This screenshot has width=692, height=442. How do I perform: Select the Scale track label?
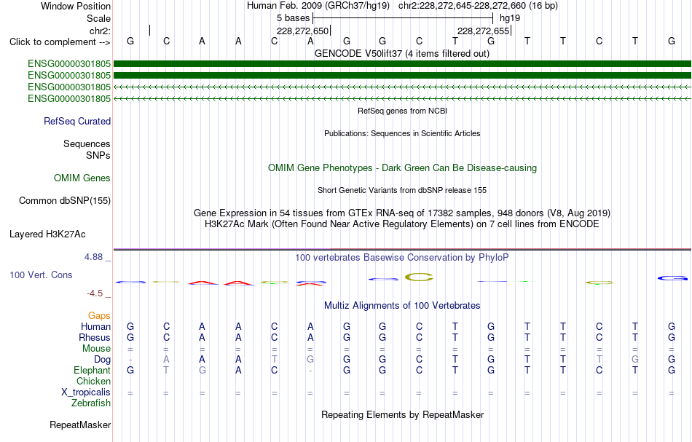pos(98,18)
